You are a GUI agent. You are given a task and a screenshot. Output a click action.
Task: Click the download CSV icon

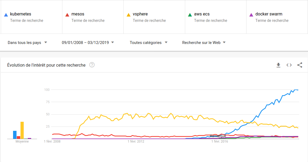(x=278, y=65)
